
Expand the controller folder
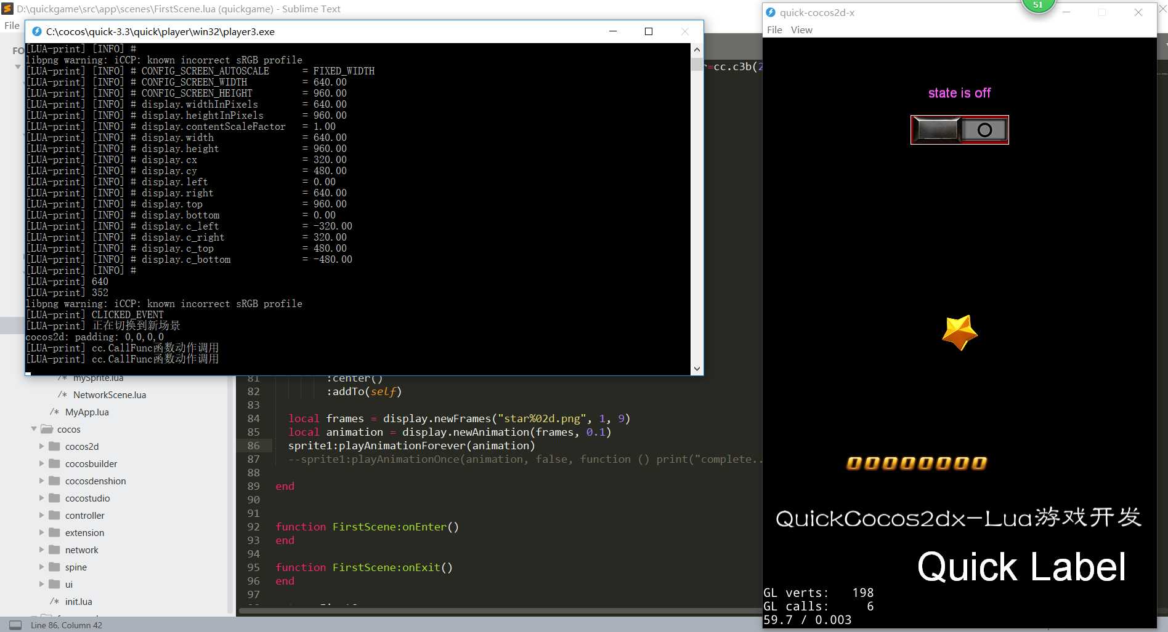point(42,515)
